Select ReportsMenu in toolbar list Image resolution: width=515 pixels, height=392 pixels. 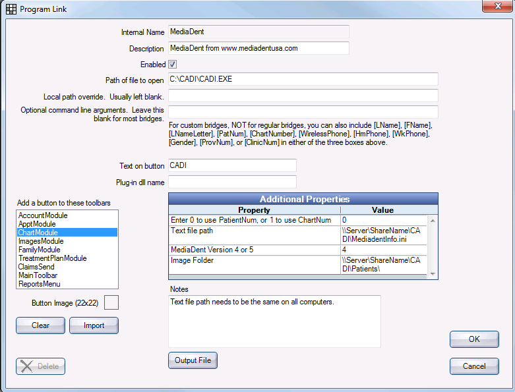click(67, 284)
